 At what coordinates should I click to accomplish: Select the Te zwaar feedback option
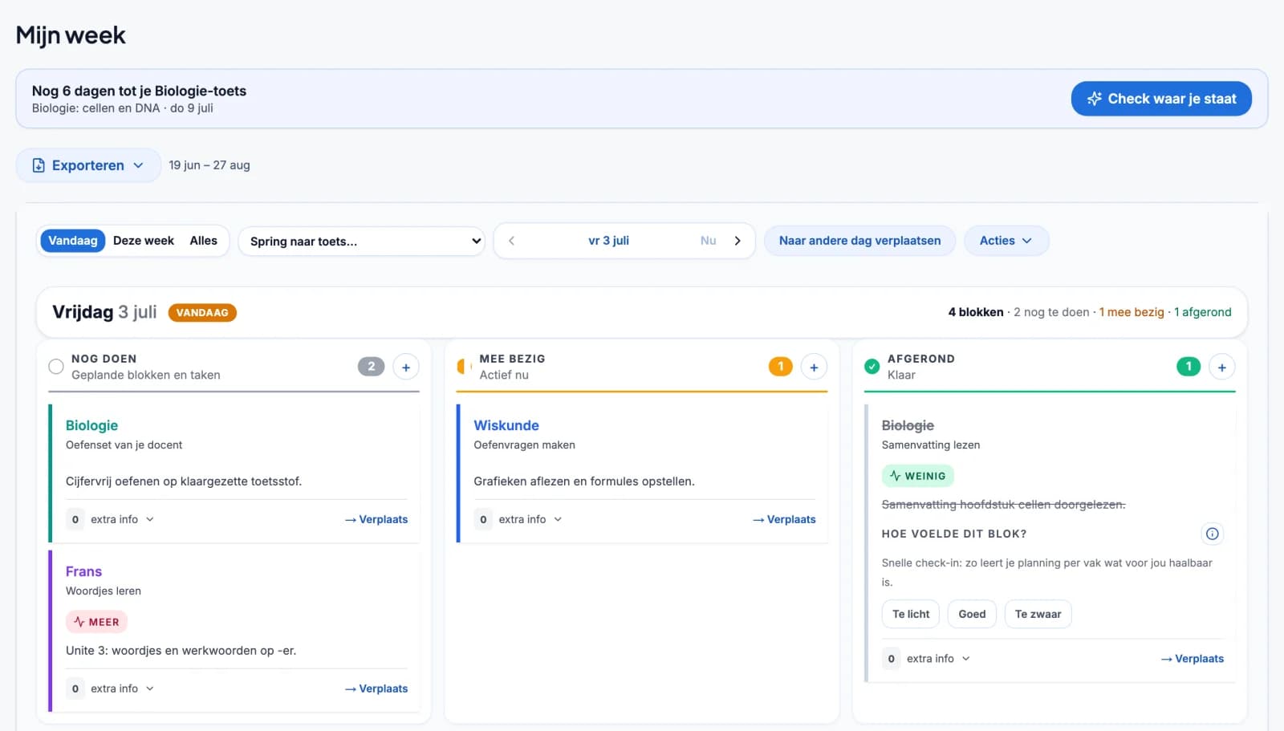(1038, 614)
